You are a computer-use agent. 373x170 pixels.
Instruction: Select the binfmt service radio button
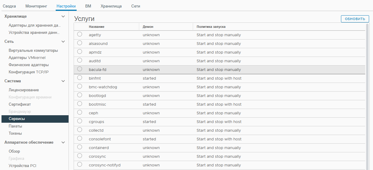80,78
